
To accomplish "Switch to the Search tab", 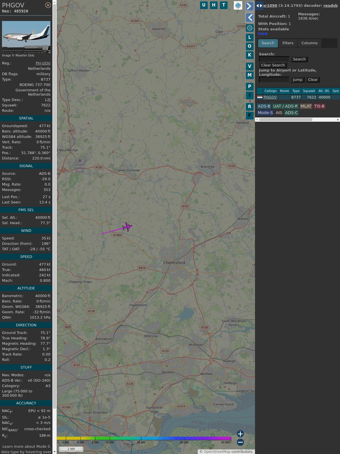I will coord(268,43).
